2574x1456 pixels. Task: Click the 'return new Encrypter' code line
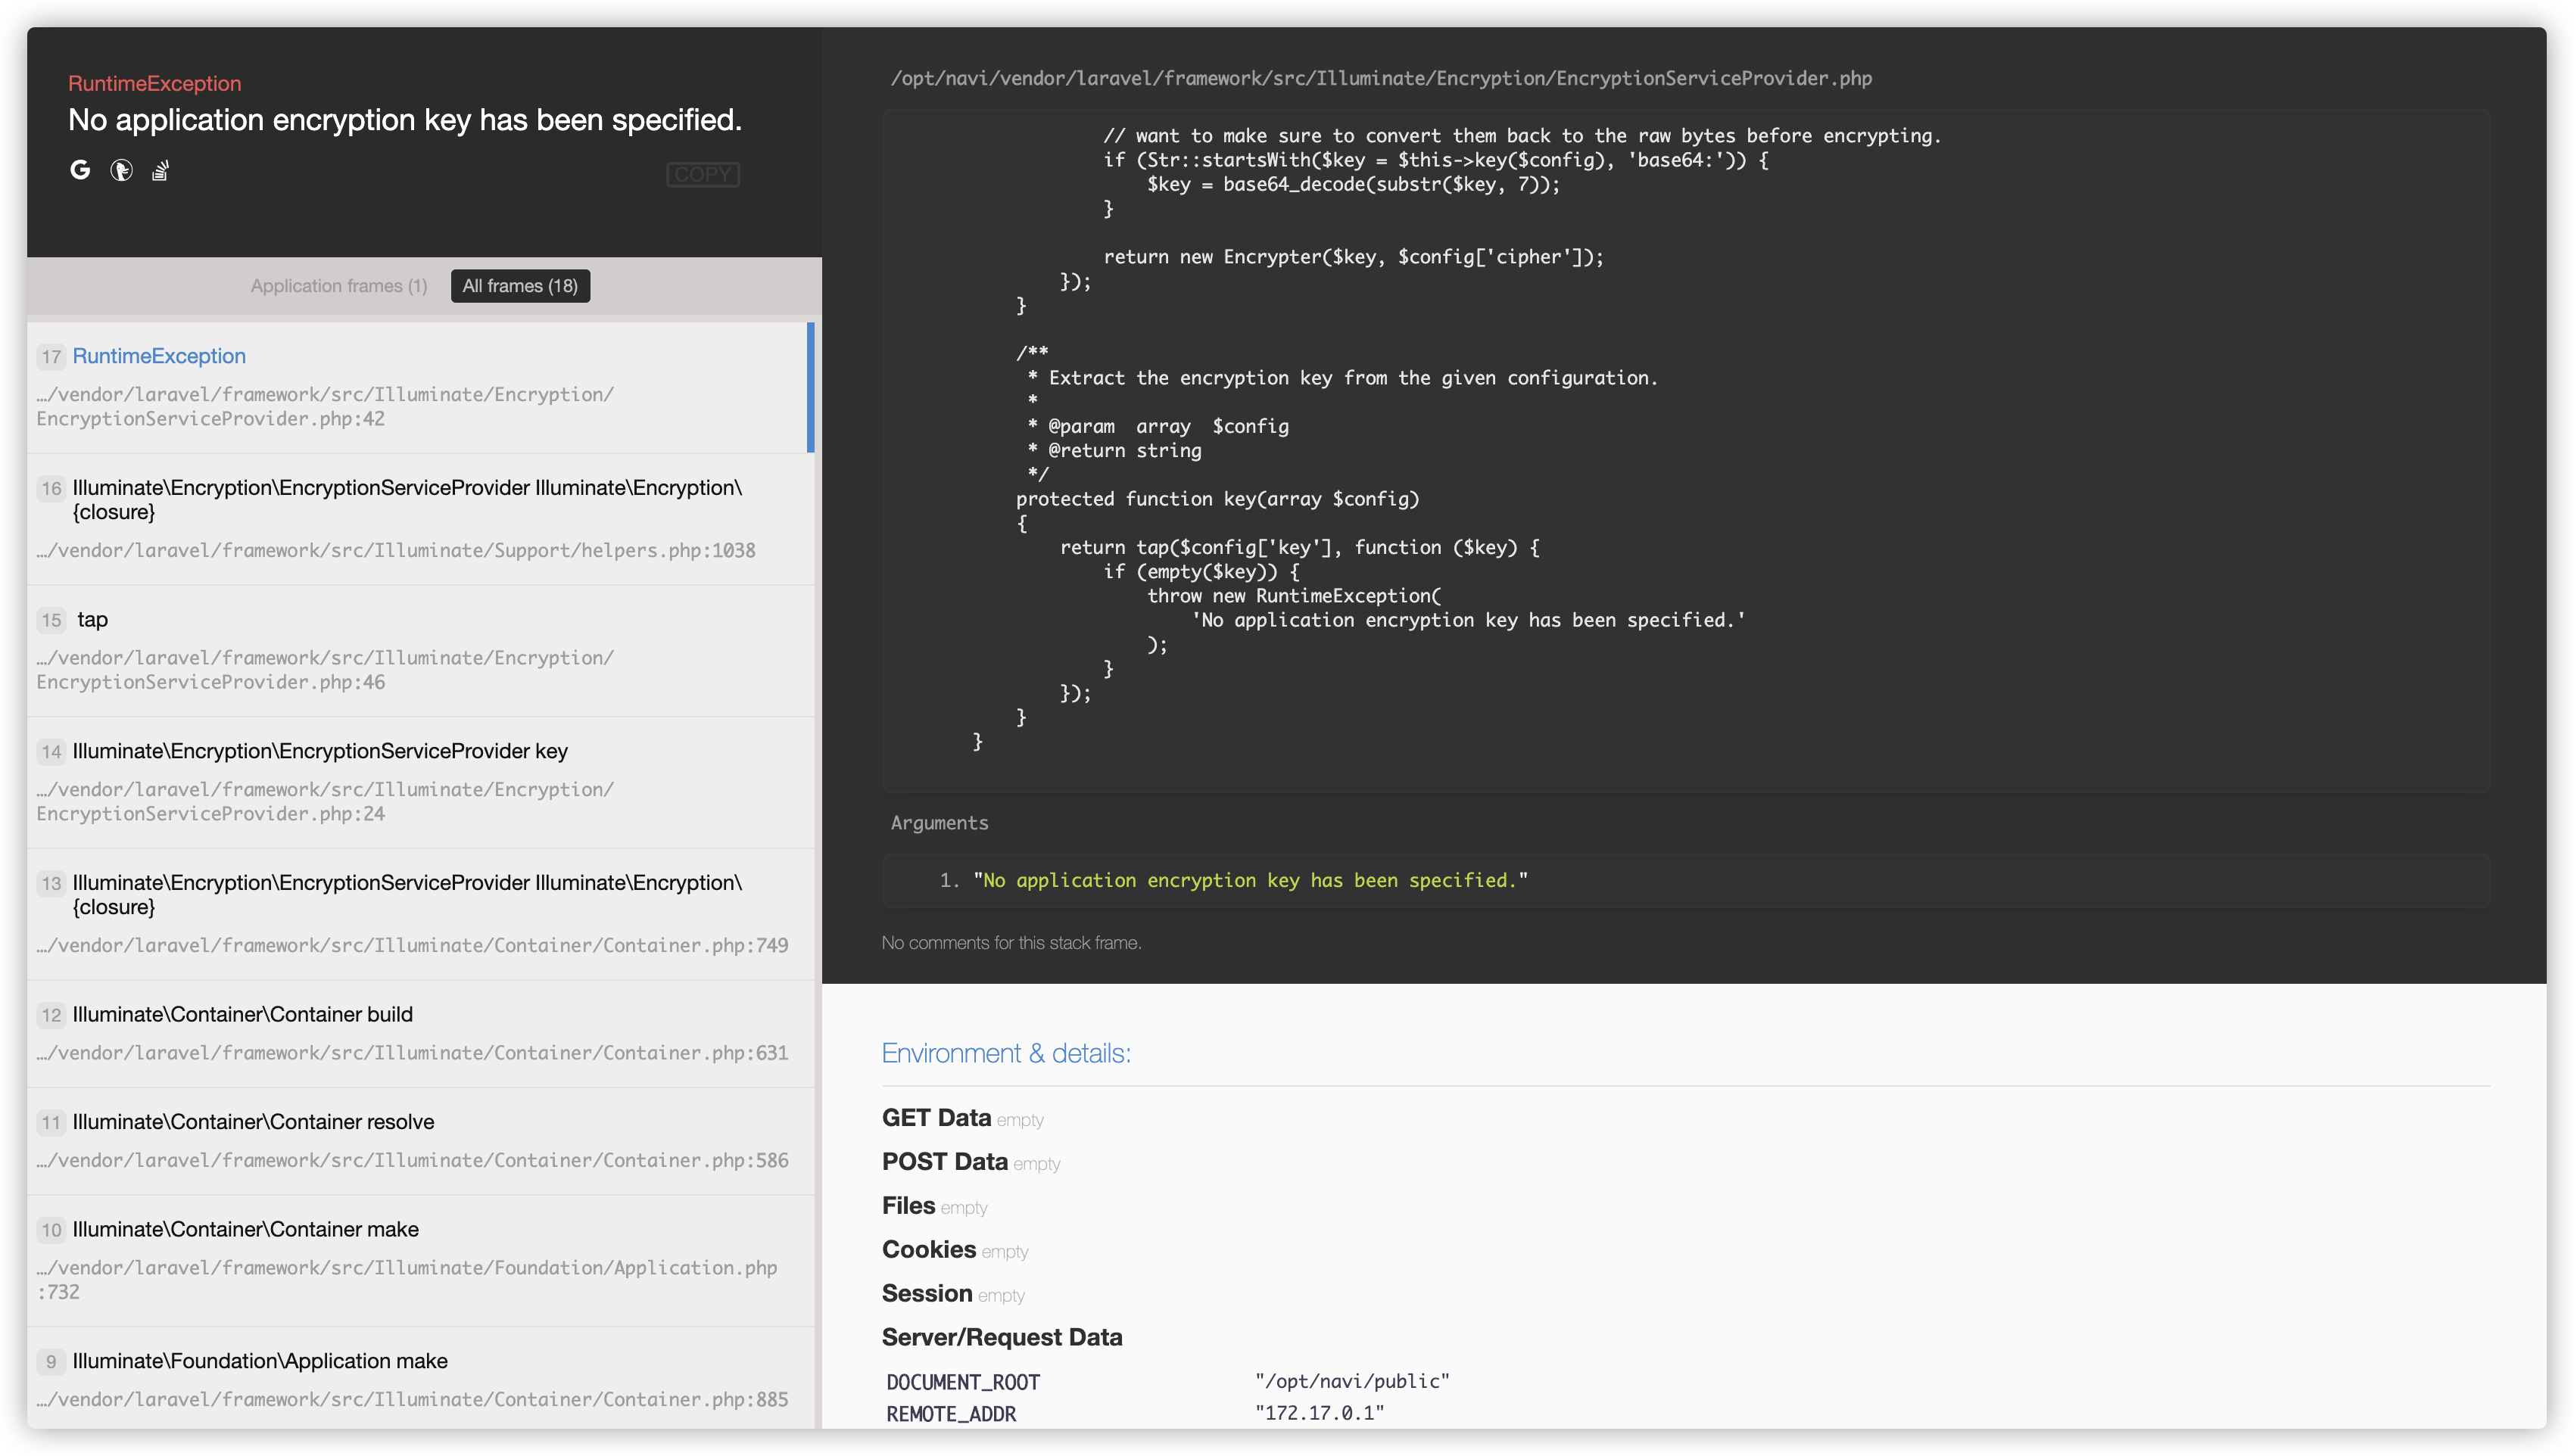point(1354,257)
